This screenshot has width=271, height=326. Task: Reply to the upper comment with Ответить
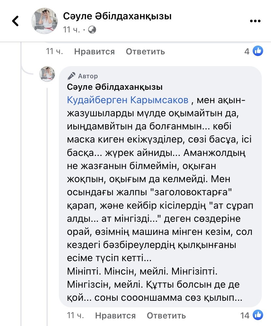tap(145, 51)
